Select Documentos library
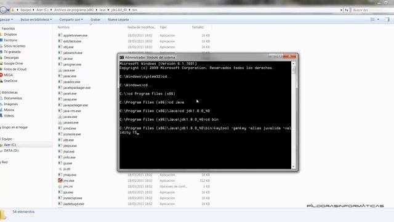394x222 pixels. pyautogui.click(x=13, y=98)
